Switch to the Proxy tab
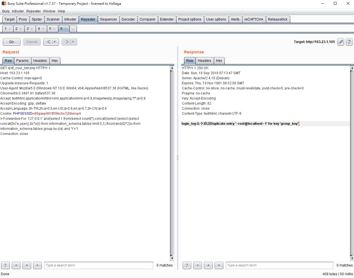354x278 pixels. tap(23, 19)
